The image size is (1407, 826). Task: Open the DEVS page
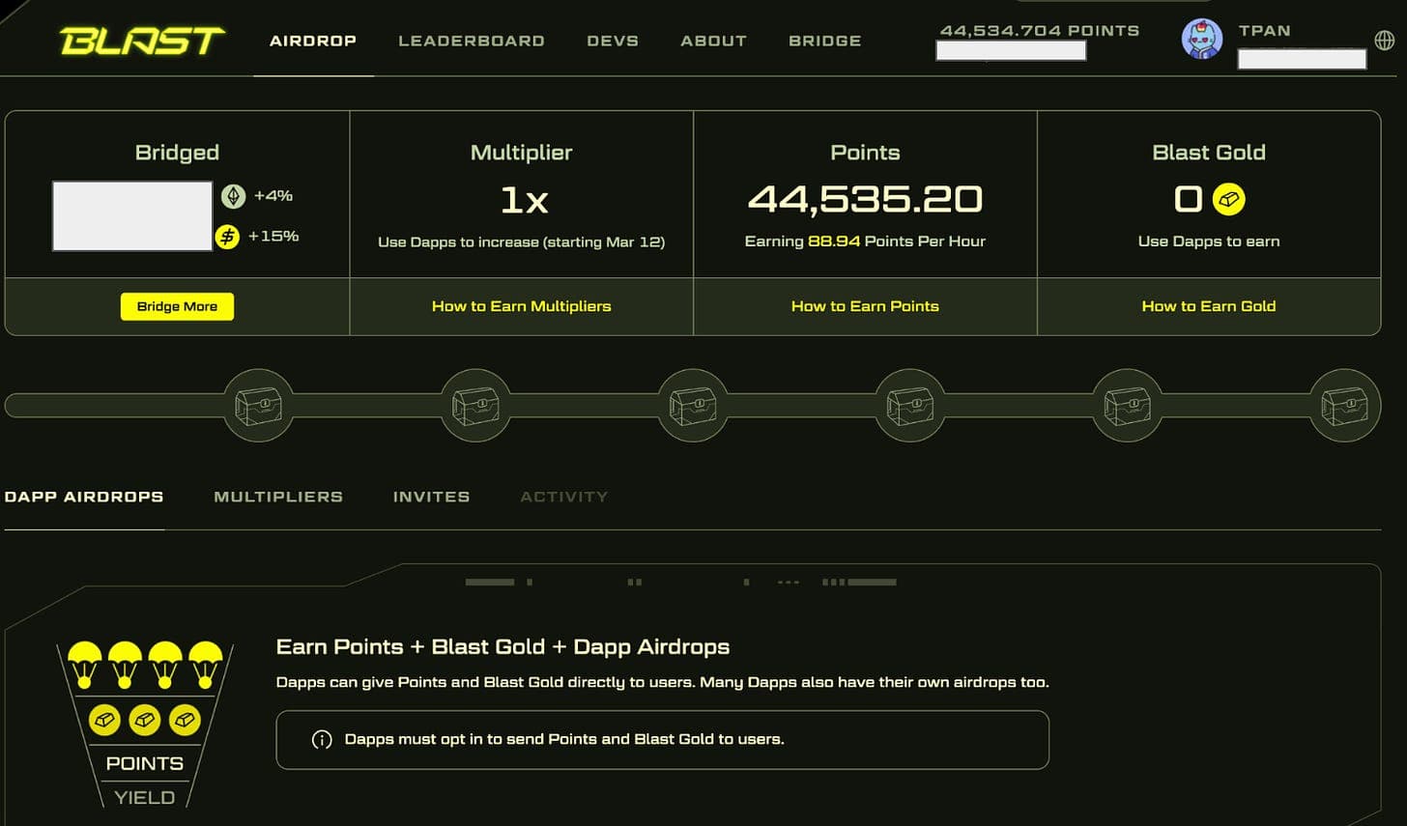pos(613,41)
